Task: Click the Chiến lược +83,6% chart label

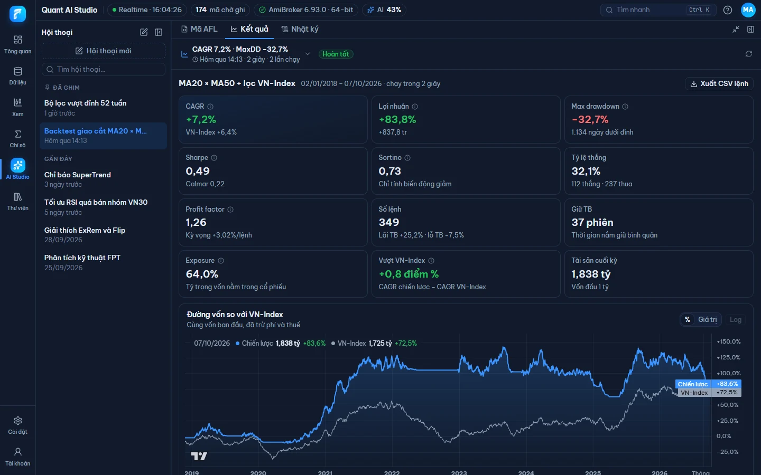Action: 708,384
